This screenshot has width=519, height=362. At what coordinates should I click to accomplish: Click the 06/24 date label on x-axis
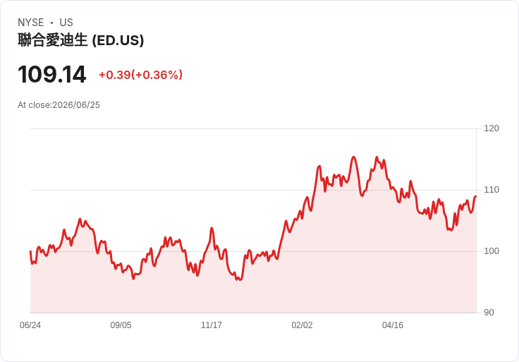[x=30, y=325]
